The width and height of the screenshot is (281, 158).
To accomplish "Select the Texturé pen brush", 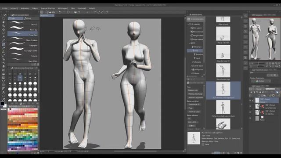I will [x=22, y=55].
